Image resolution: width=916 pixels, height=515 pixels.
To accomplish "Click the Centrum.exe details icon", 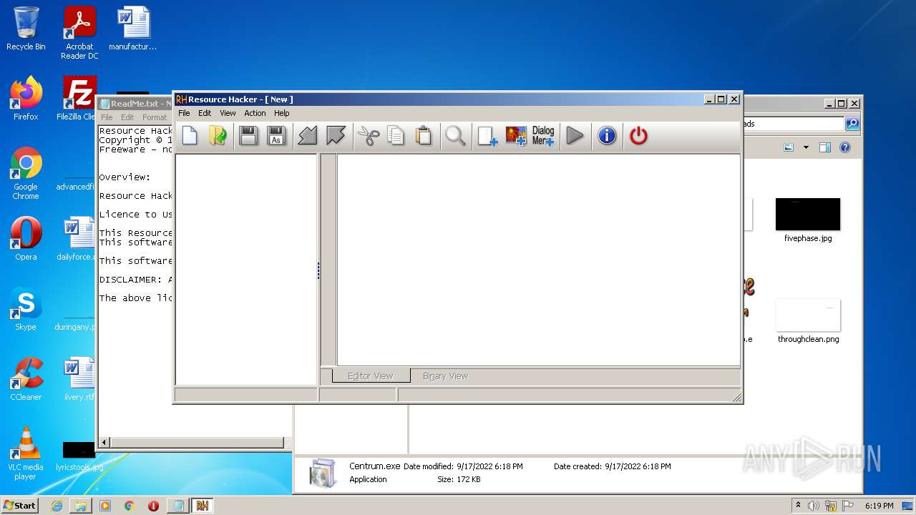I will click(x=323, y=473).
